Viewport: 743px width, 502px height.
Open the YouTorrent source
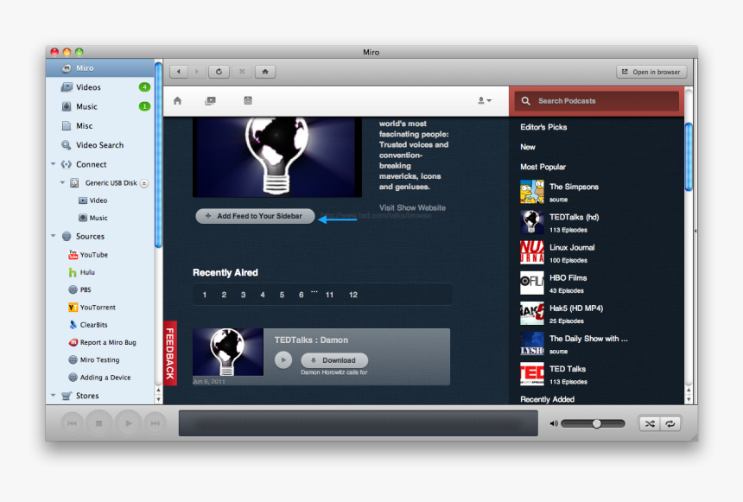point(95,307)
